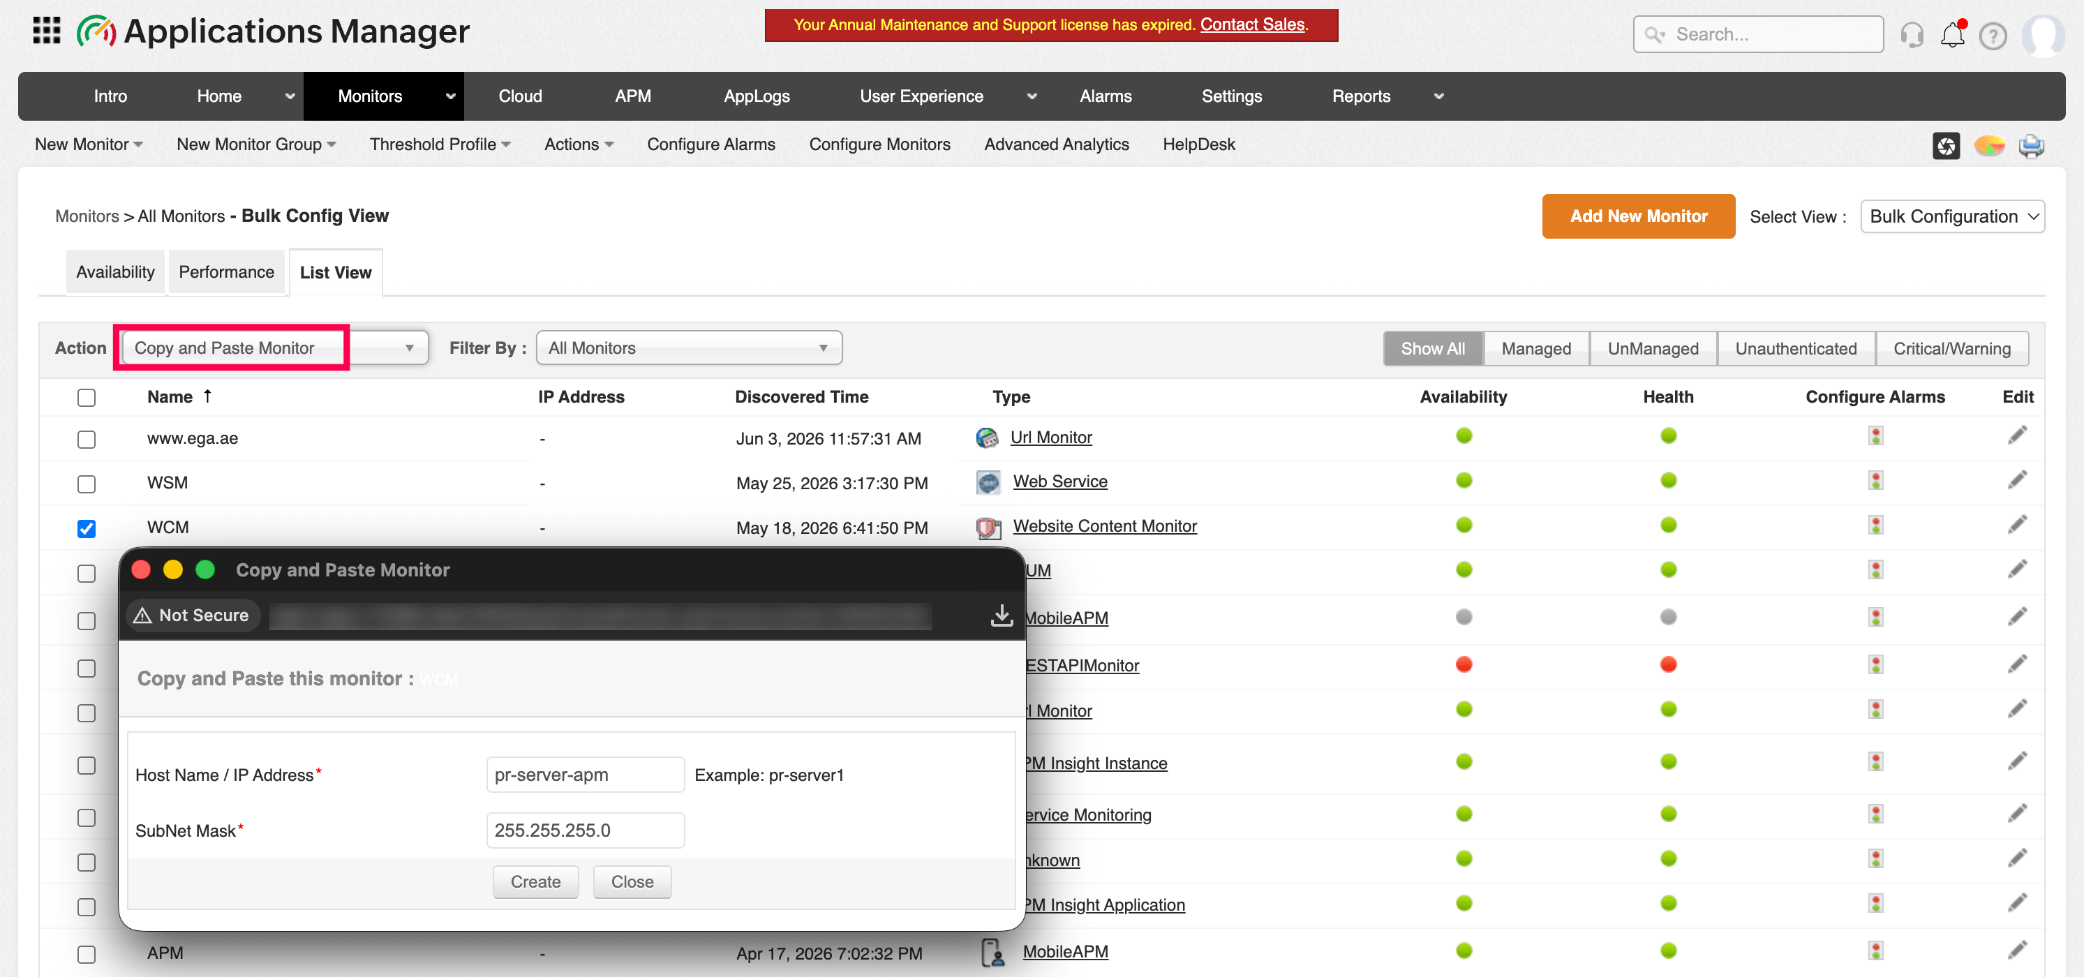
Task: Edit the APM monitor pencil icon
Action: point(2016,950)
